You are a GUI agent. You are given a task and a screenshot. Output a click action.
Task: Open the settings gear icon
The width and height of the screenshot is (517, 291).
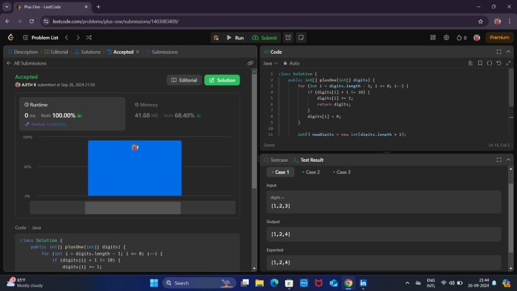[x=446, y=38]
